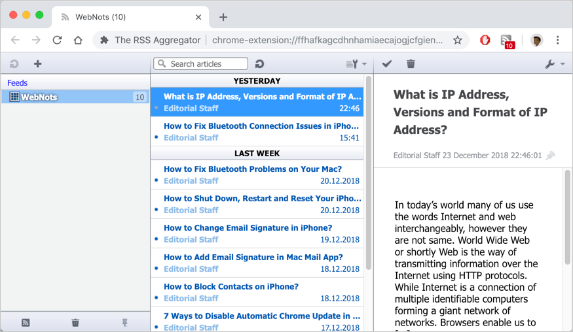
Task: Click the RSS extension icon with 10 badge
Action: [507, 41]
